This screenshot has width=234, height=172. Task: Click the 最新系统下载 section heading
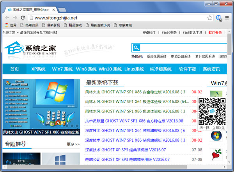pyautogui.click(x=102, y=82)
